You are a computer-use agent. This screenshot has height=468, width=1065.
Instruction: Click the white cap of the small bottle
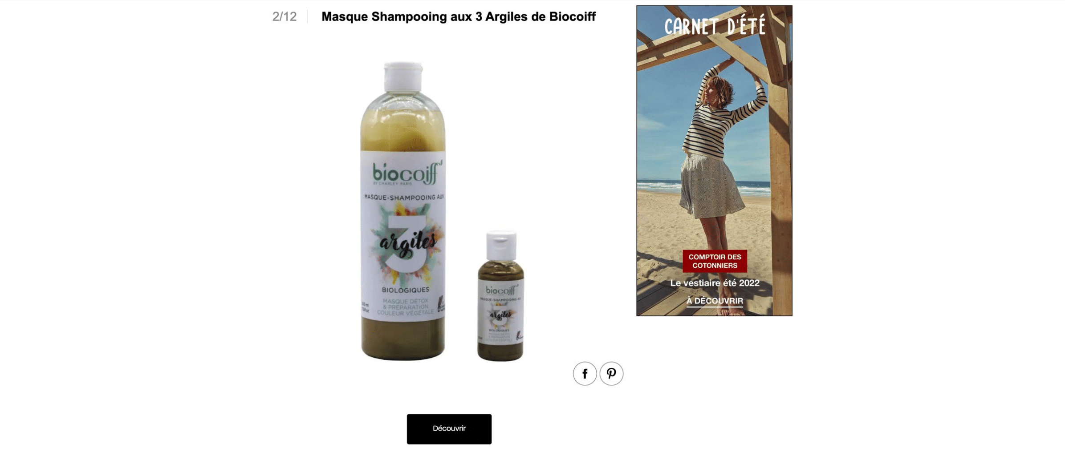click(x=501, y=246)
